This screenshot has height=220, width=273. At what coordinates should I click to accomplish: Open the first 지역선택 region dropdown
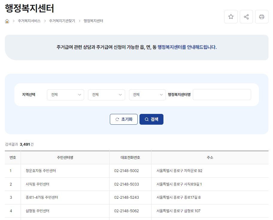point(65,95)
